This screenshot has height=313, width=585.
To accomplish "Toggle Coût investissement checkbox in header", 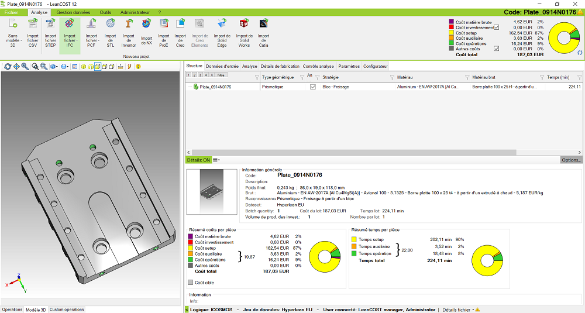I will click(496, 27).
